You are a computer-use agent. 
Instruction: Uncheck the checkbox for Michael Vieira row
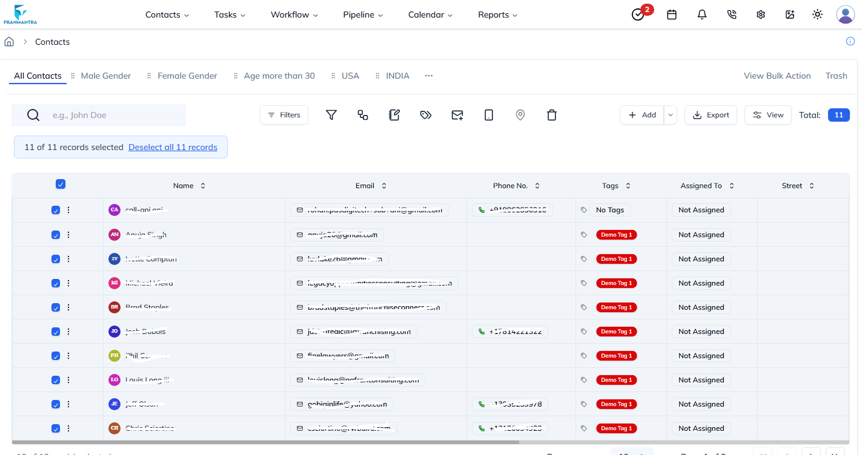click(x=56, y=283)
